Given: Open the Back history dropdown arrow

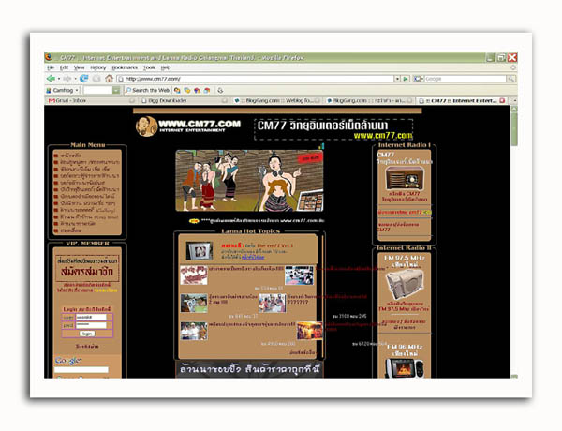Looking at the screenshot, I should 58,79.
